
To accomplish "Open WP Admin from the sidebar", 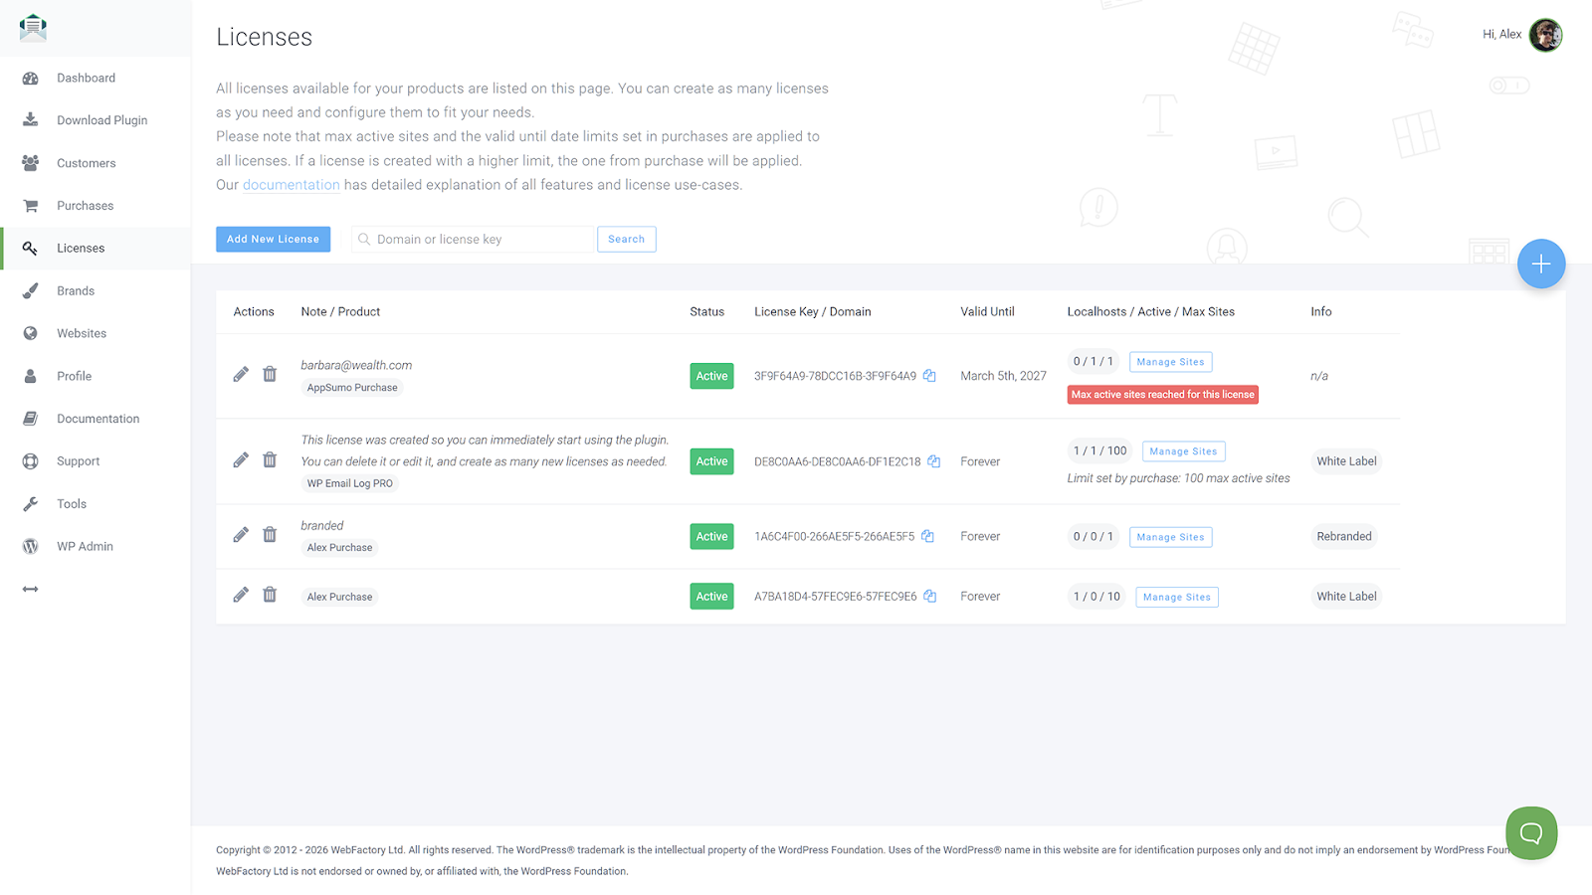I will (31, 546).
